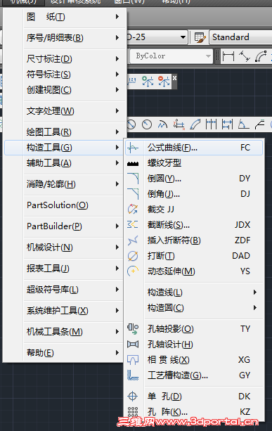The width and height of the screenshot is (272, 431).
Task: Click the formula curve icon beside 公式曲线
Action: tap(133, 148)
